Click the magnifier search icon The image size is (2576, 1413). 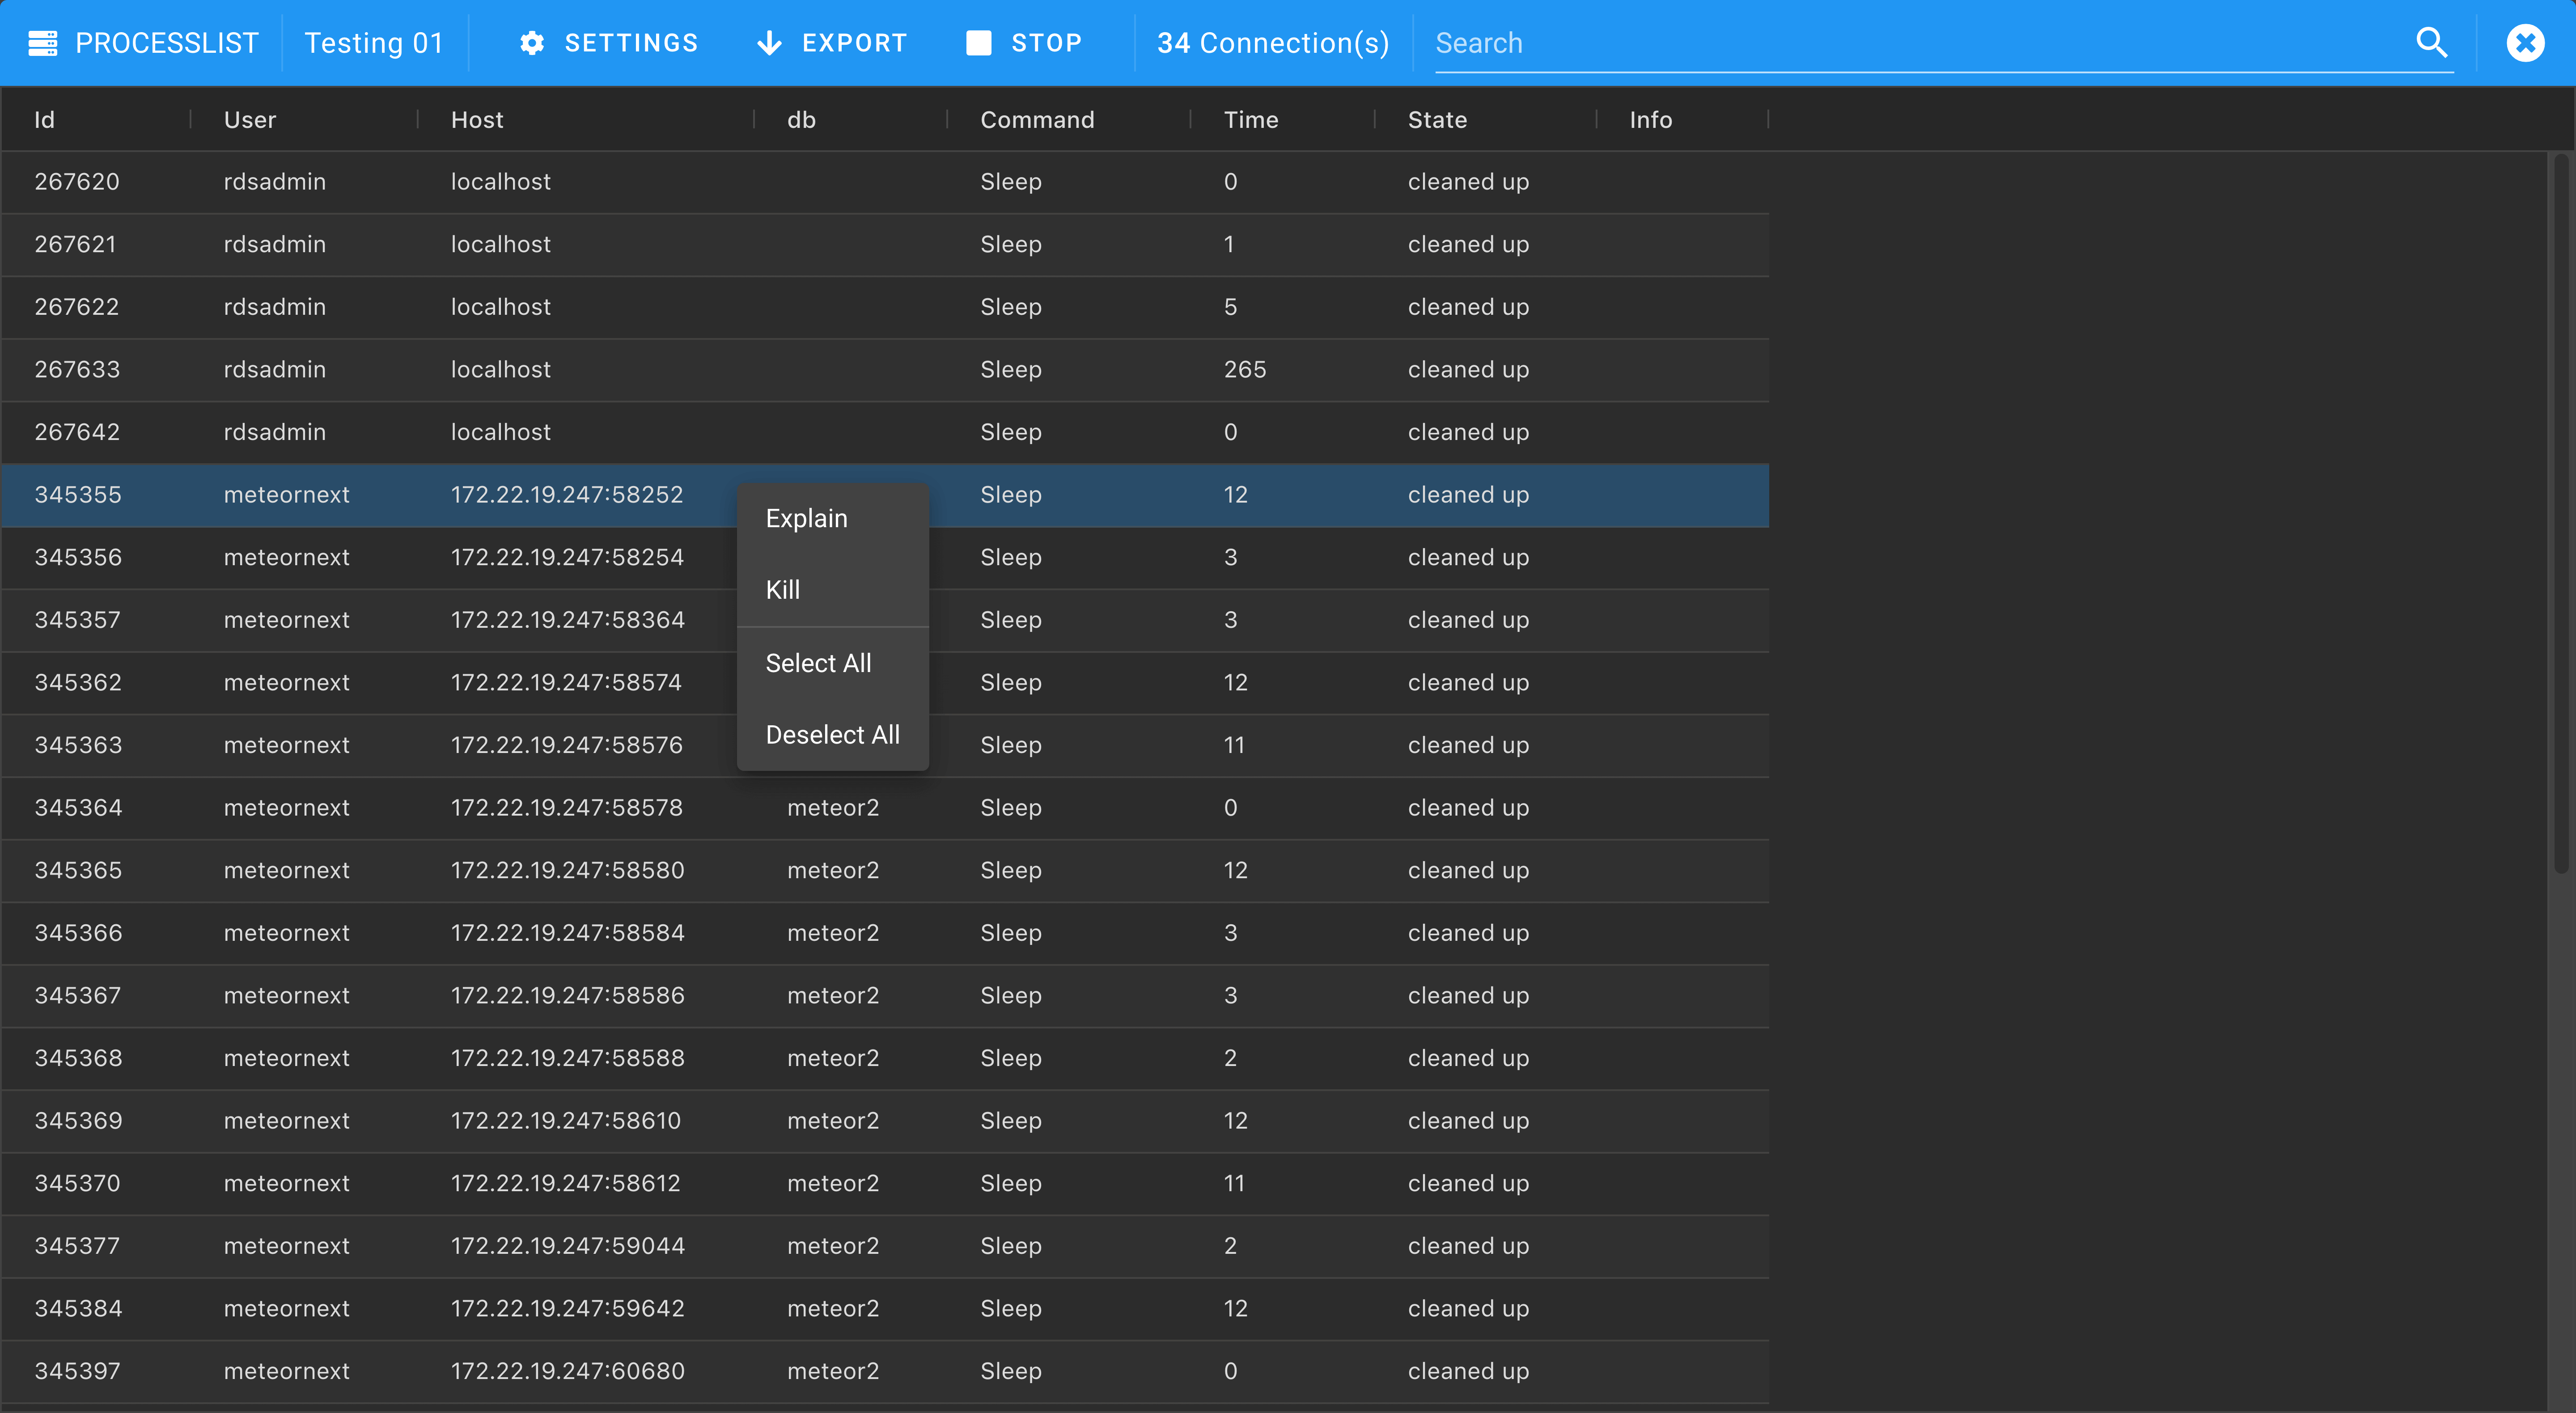point(2431,43)
